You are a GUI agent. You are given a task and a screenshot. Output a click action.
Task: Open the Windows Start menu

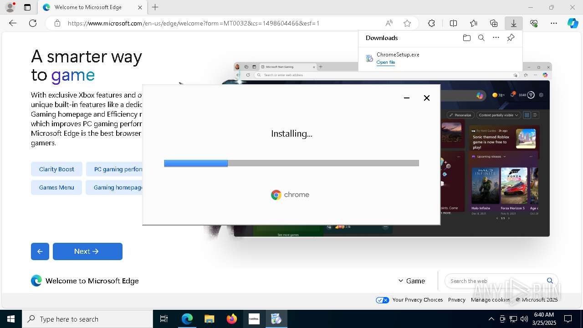point(11,319)
